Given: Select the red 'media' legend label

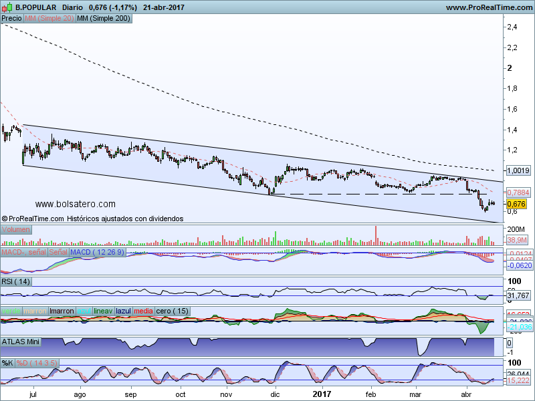Looking at the screenshot, I should [x=143, y=311].
